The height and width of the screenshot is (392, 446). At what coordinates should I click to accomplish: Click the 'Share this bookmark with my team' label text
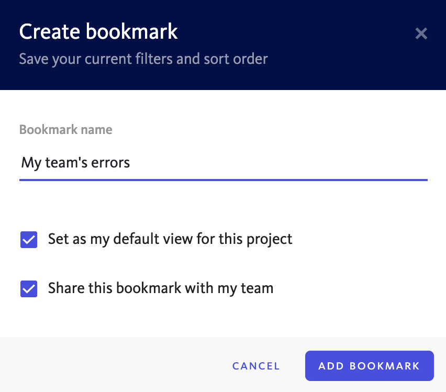pos(161,288)
